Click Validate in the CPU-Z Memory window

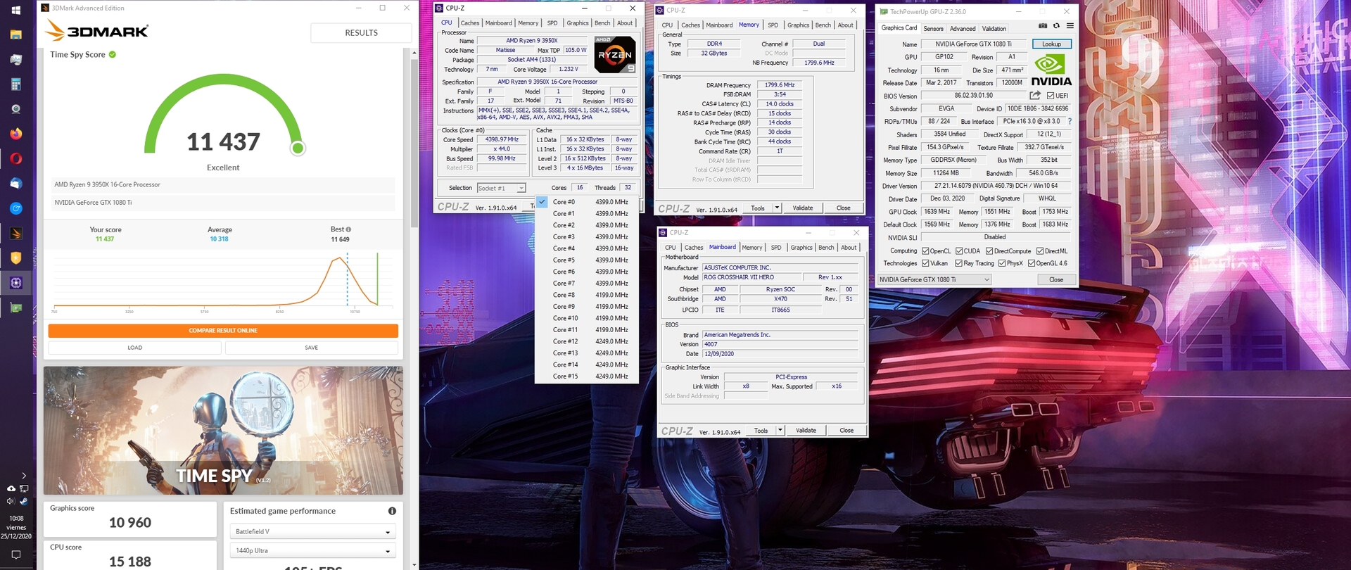click(x=803, y=208)
